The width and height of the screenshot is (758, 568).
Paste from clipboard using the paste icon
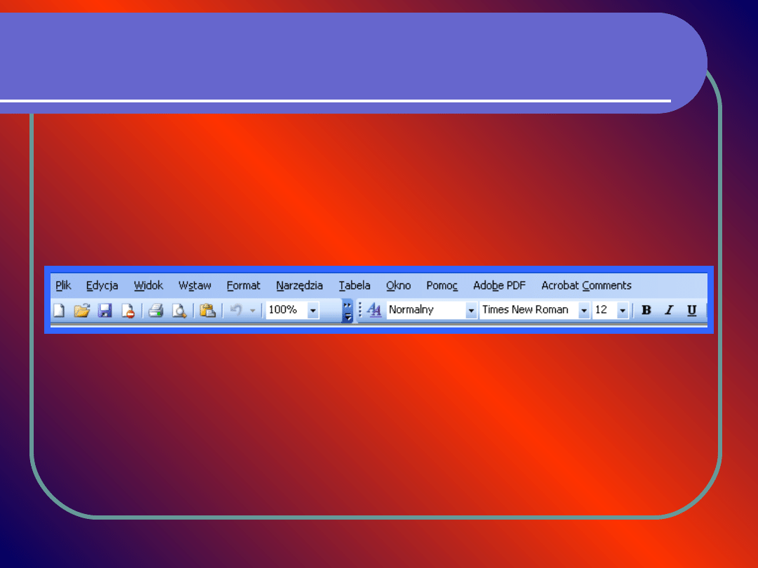207,310
